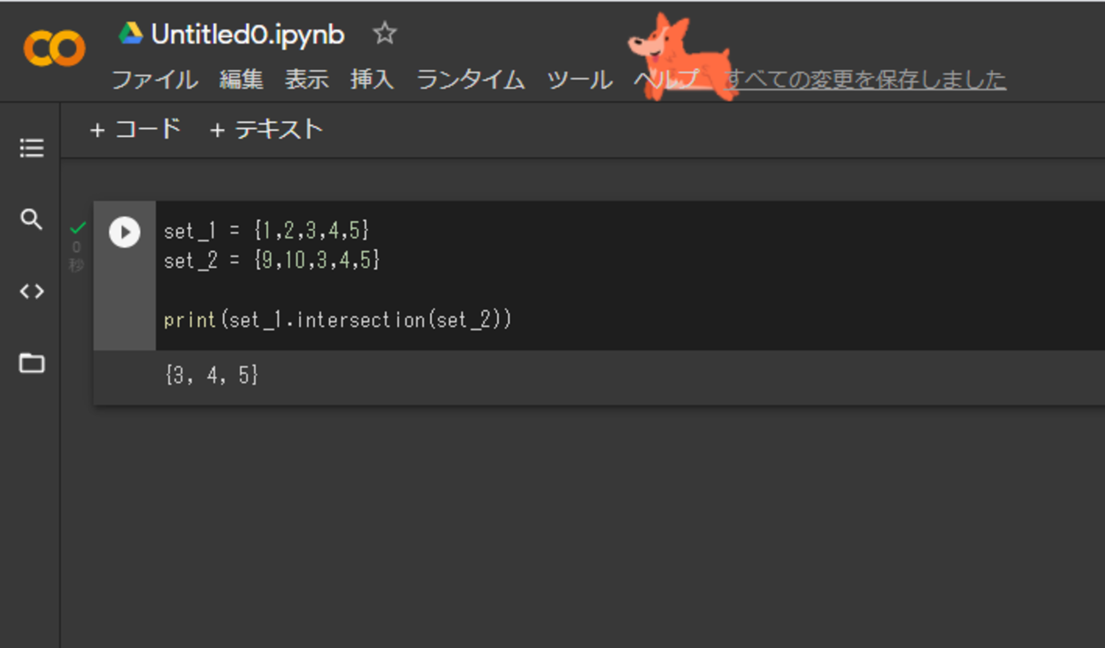
Task: Add a new code cell with + コード
Action: tap(135, 130)
